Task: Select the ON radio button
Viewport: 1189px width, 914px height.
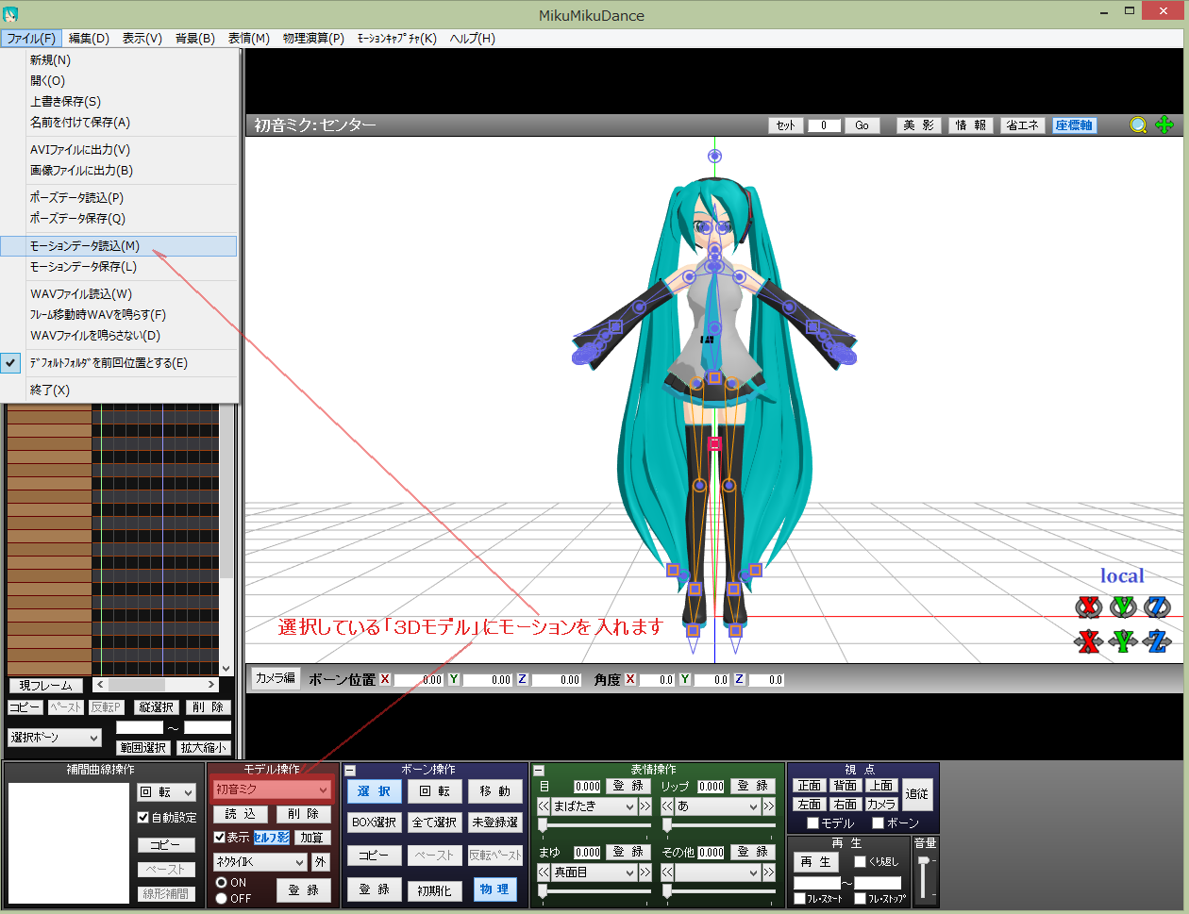Action: coord(222,883)
